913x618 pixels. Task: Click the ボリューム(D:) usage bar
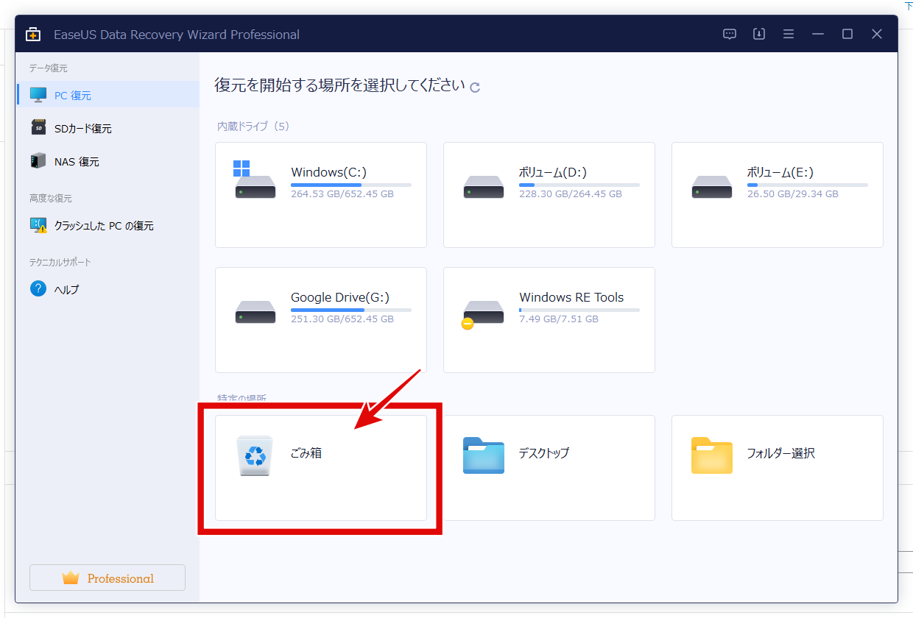click(x=579, y=185)
